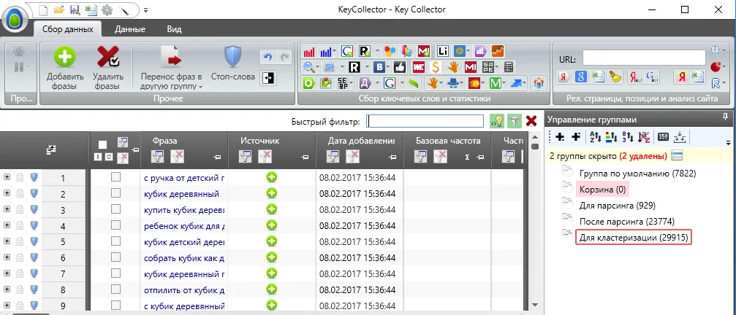Click the 358 counter icon in groups toolbar

tap(663, 137)
